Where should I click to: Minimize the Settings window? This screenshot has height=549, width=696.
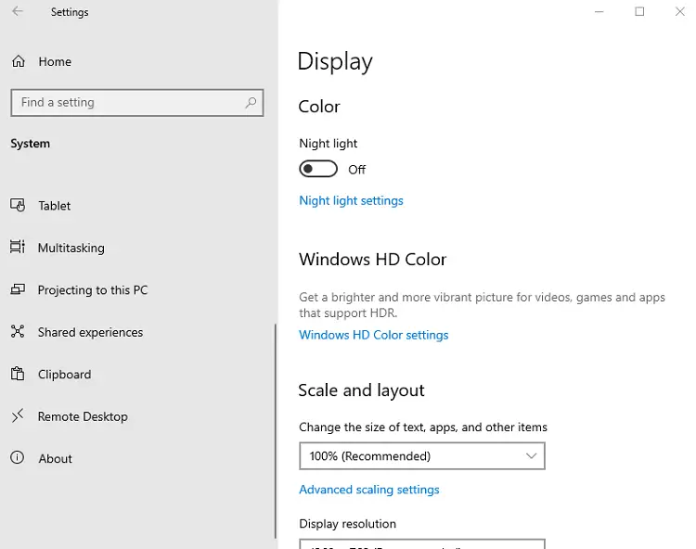599,11
